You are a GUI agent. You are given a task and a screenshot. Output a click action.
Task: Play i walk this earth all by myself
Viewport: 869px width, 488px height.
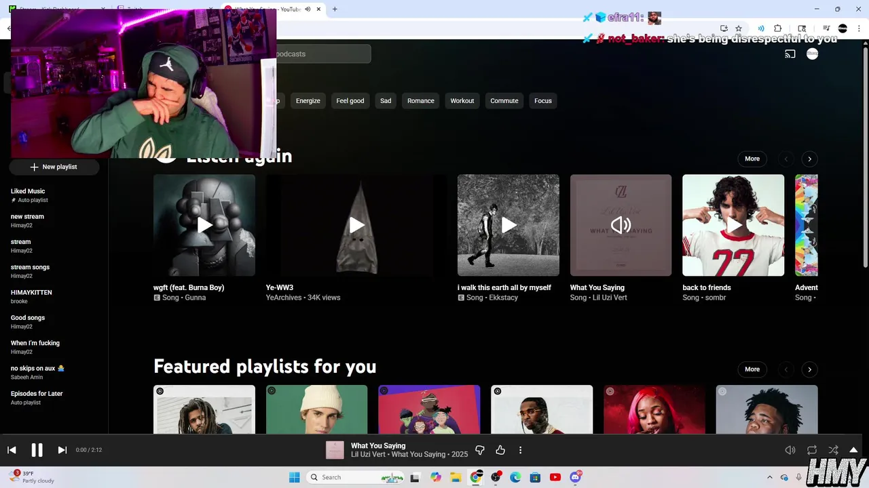pos(509,225)
